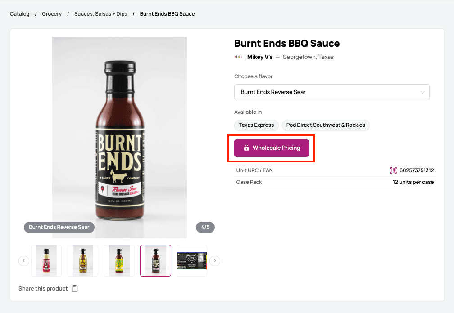Select the packaging label thumbnail at far right
This screenshot has width=454, height=313.
[x=192, y=261]
